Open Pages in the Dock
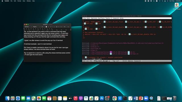The height and width of the screenshot is (102, 182). 96,98
